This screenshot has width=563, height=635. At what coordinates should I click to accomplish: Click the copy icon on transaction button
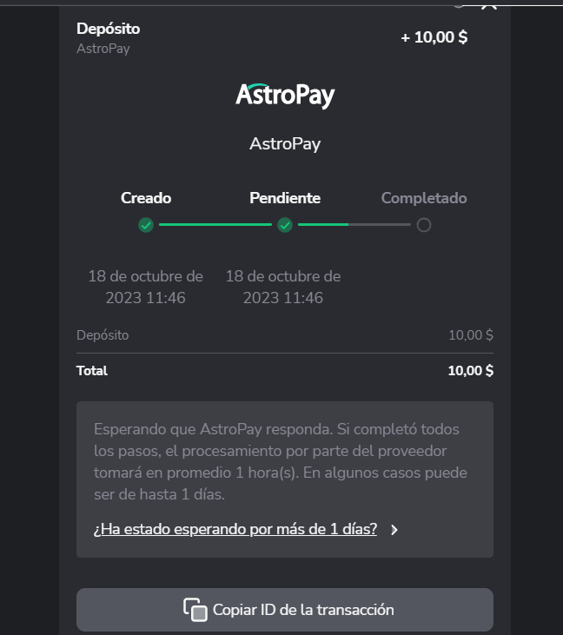(x=195, y=610)
